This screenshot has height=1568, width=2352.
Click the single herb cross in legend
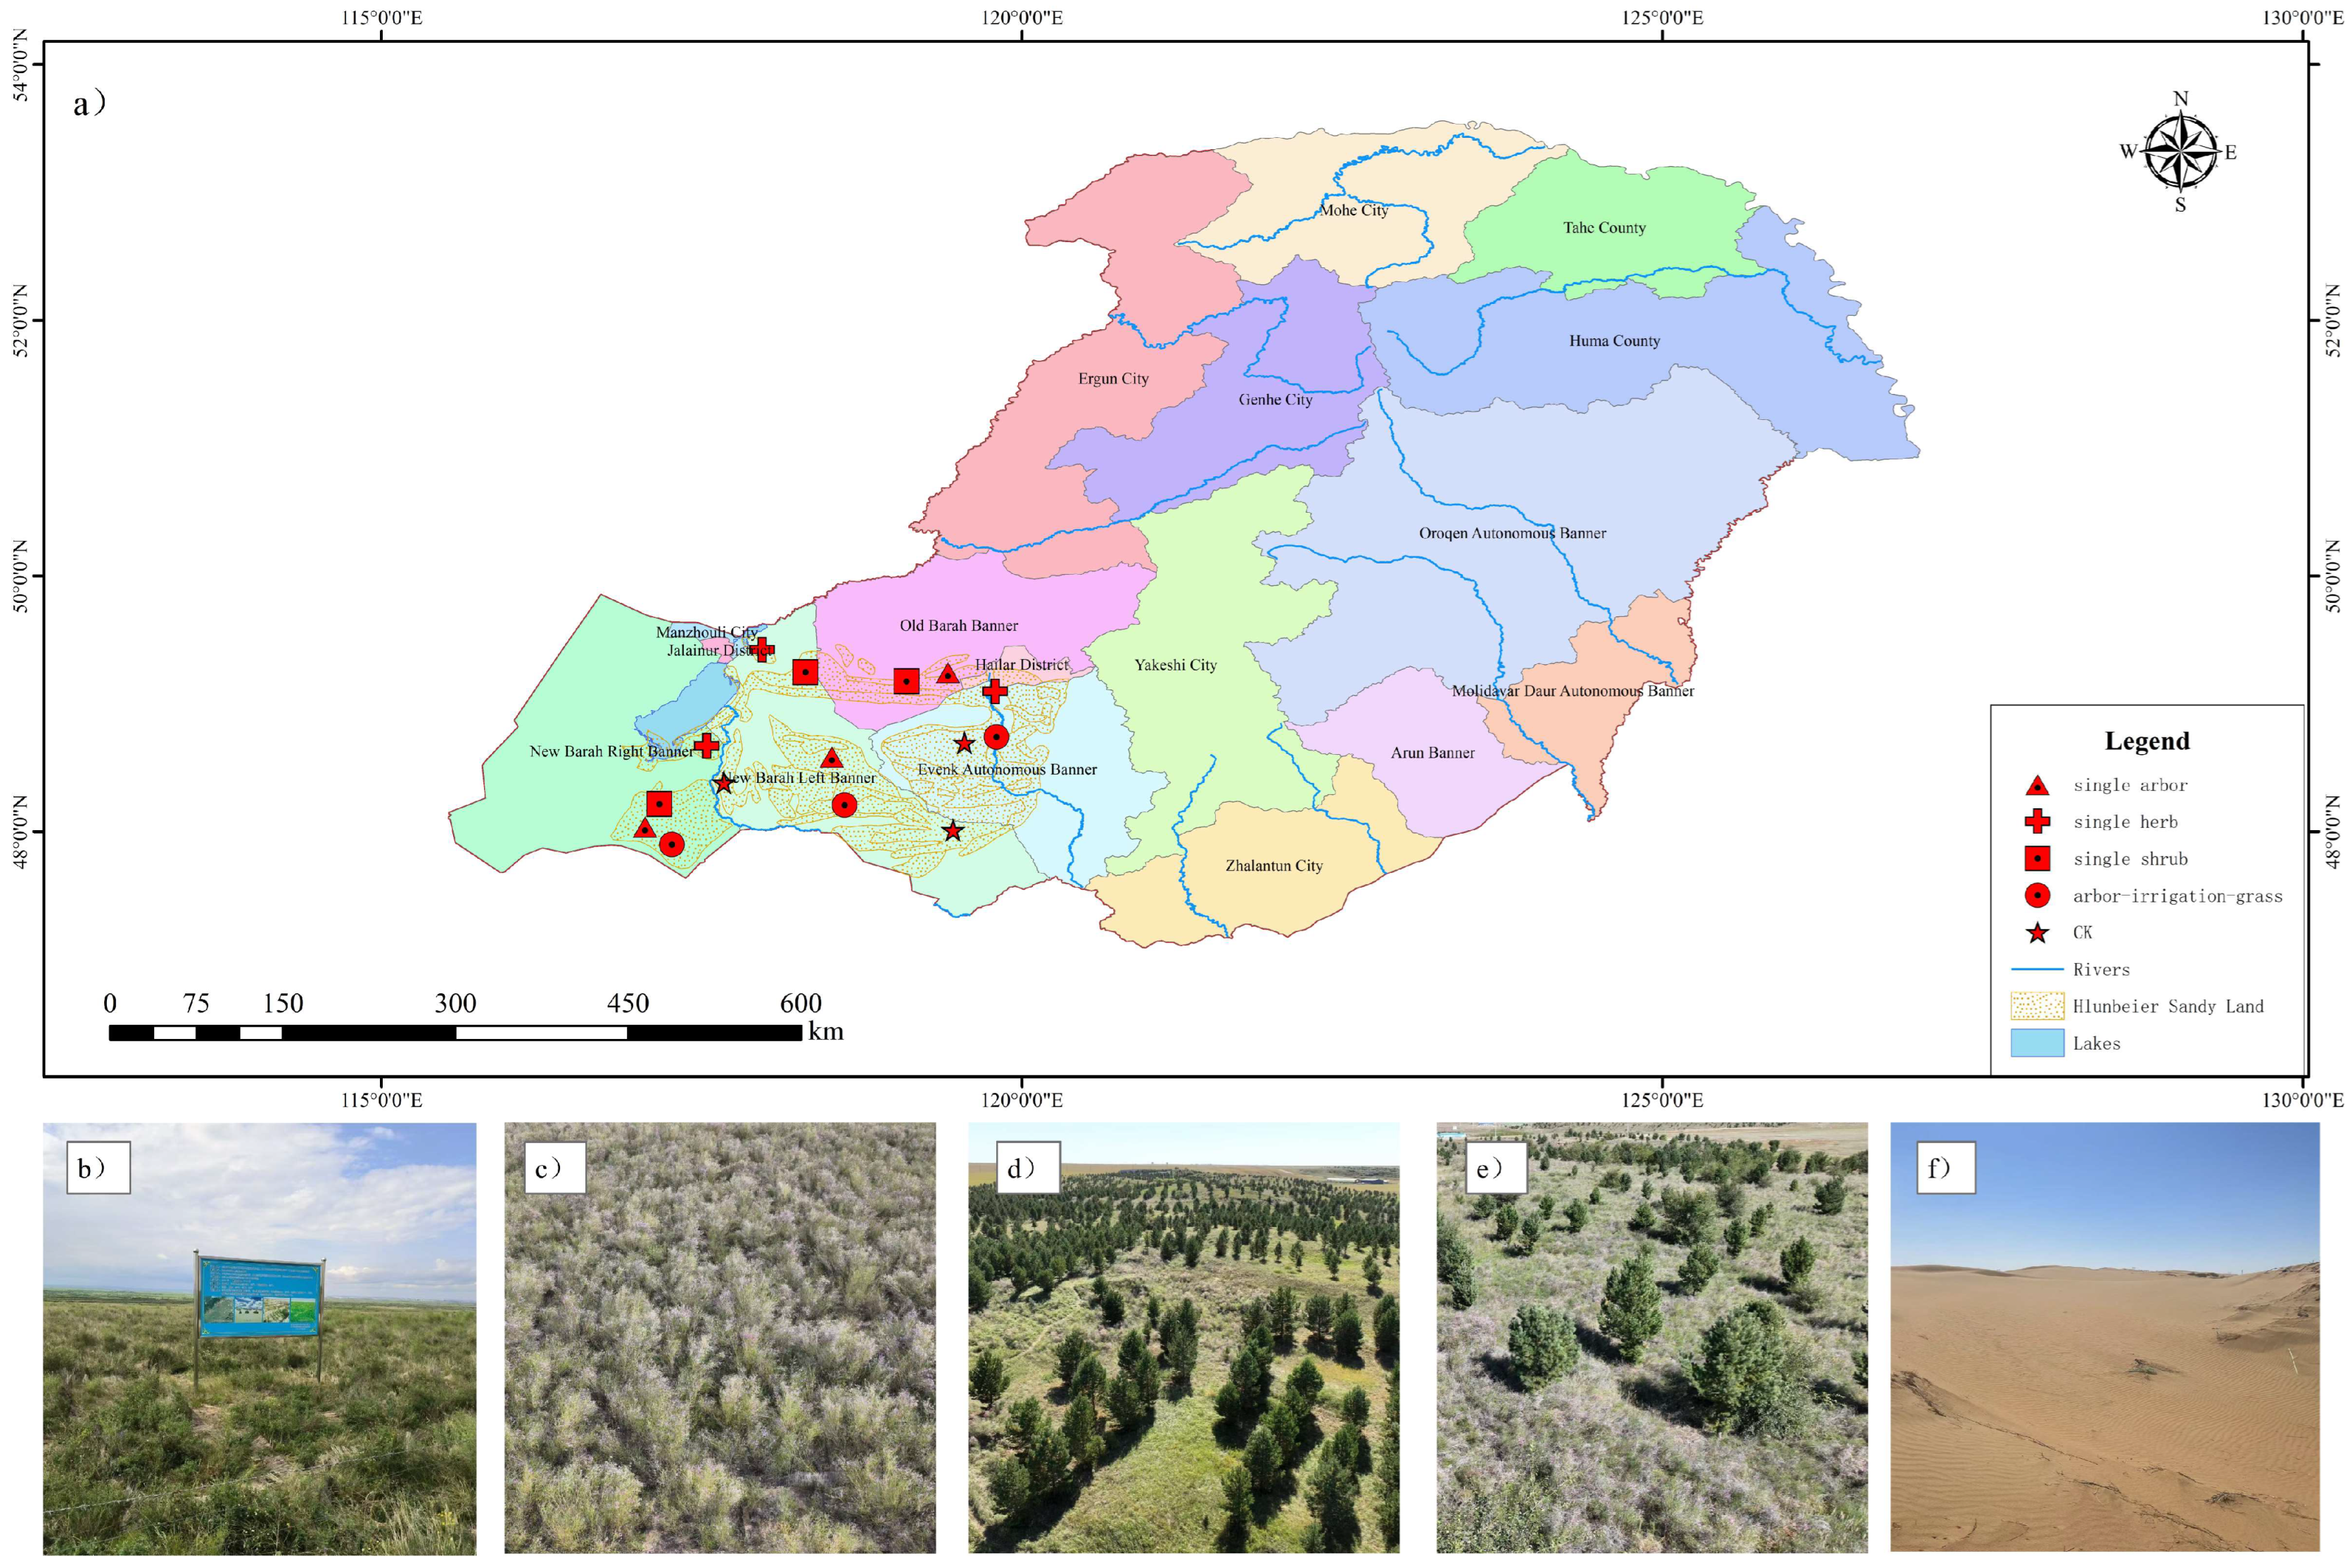2037,822
